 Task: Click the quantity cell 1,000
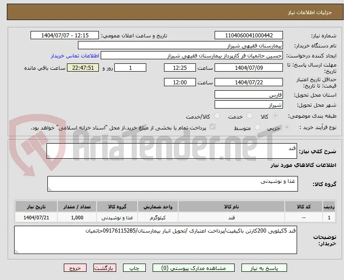[x=77, y=218]
